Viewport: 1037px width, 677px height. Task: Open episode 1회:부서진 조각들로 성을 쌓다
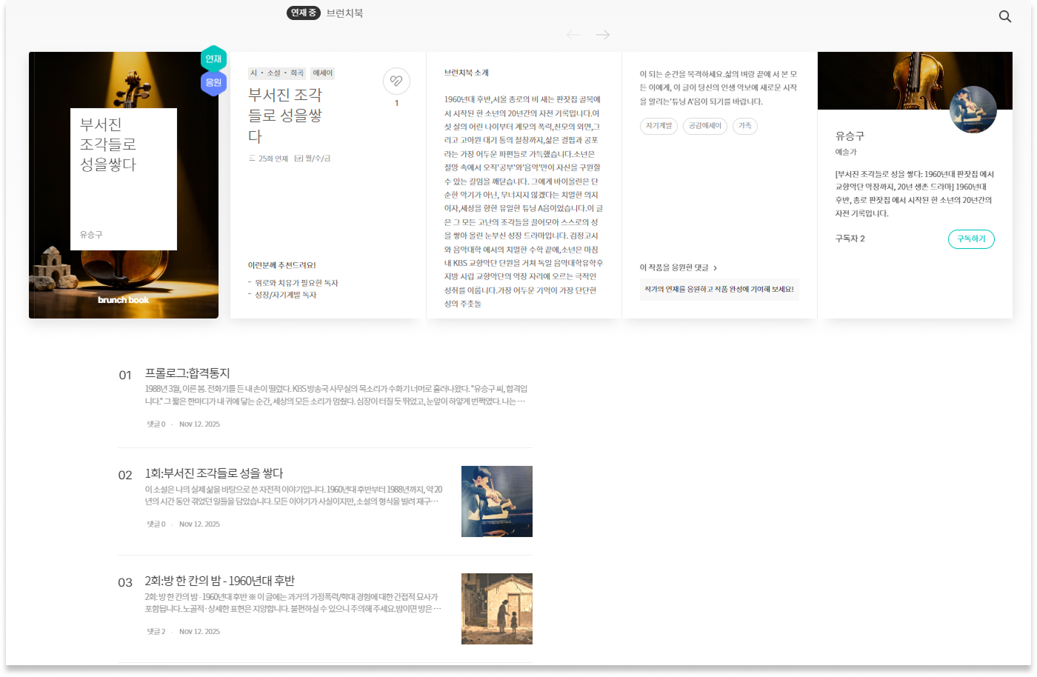click(x=214, y=473)
